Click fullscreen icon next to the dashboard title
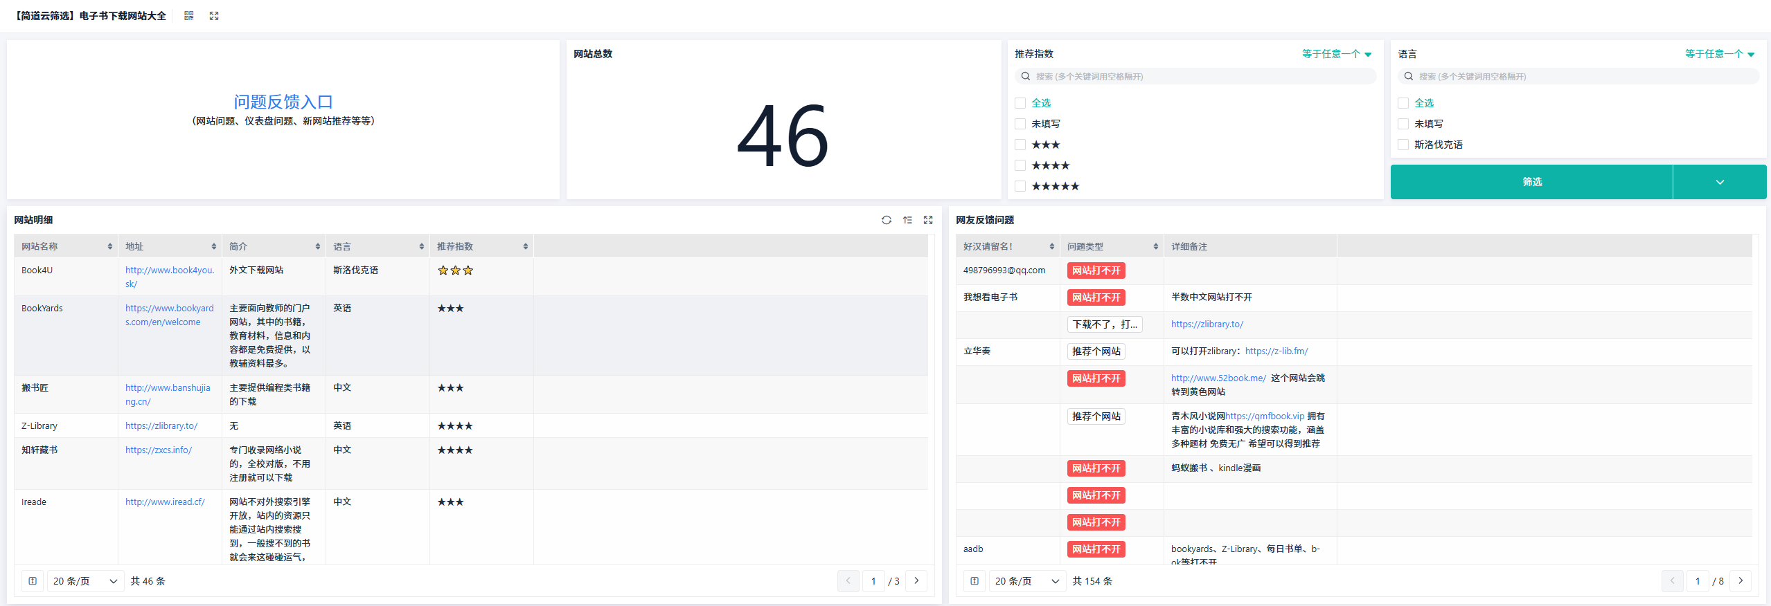 pos(214,16)
